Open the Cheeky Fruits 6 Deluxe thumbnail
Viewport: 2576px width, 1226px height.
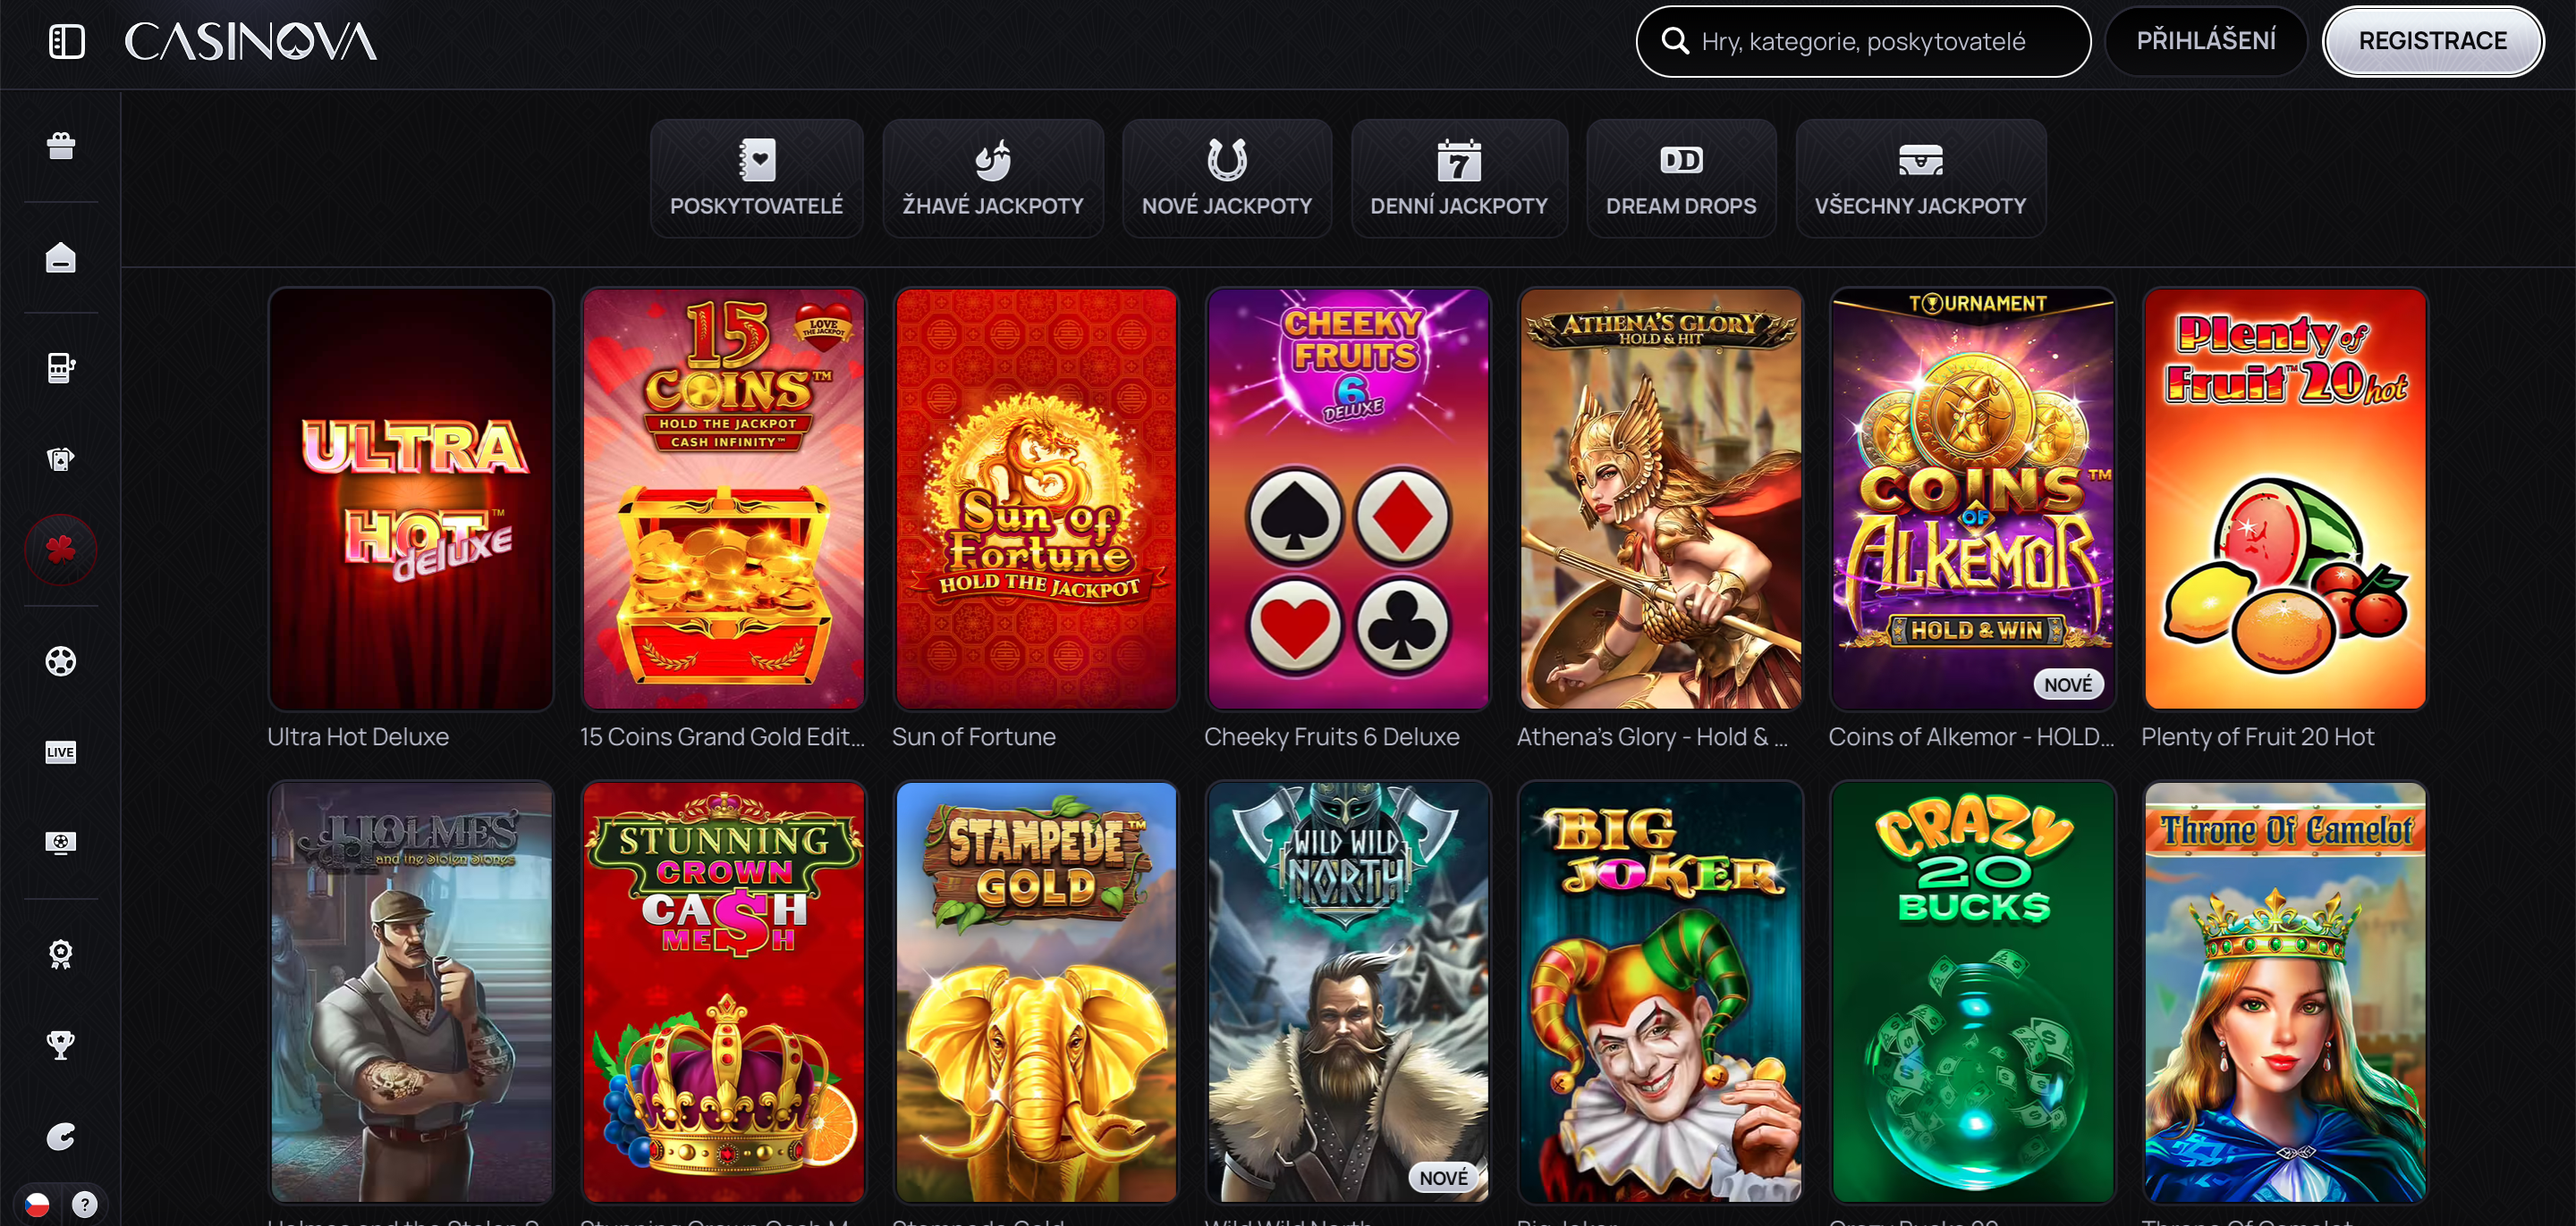[1348, 499]
